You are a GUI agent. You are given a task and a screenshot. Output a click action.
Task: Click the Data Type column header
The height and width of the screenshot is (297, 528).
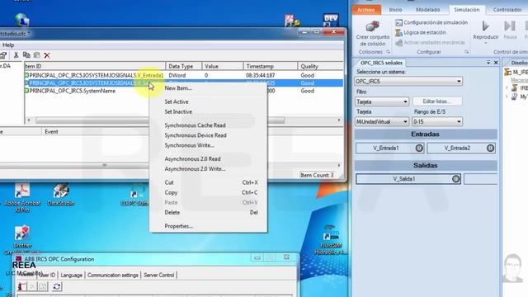click(x=184, y=66)
